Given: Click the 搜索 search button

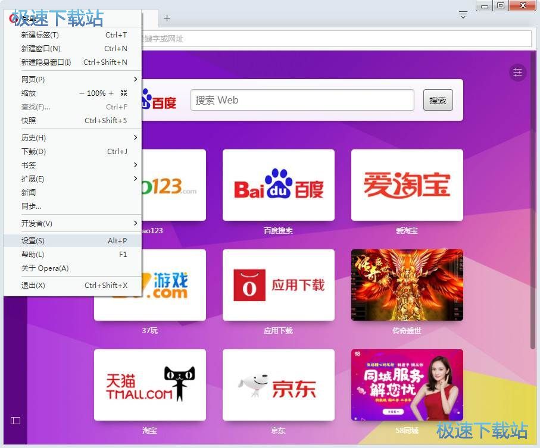Looking at the screenshot, I should pyautogui.click(x=438, y=100).
